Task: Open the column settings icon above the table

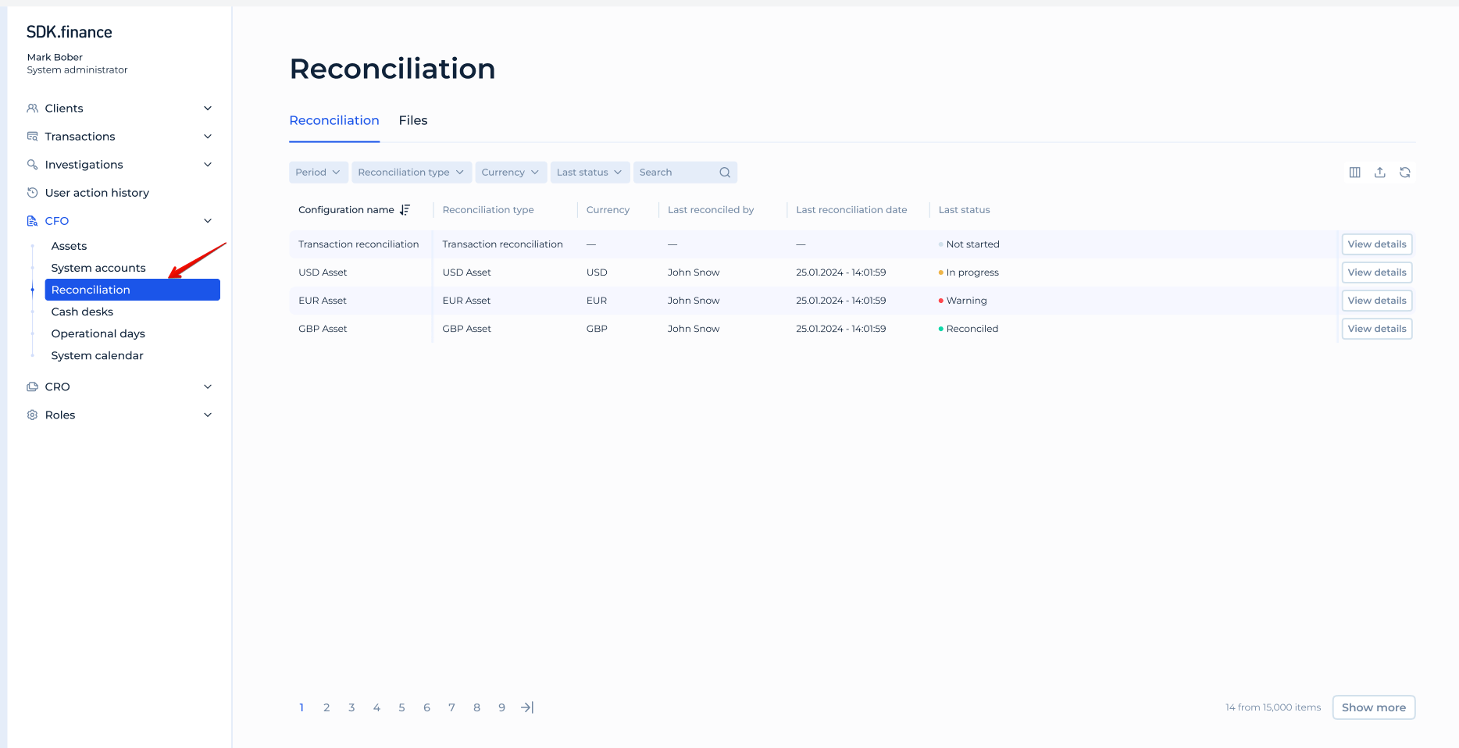Action: click(x=1355, y=172)
